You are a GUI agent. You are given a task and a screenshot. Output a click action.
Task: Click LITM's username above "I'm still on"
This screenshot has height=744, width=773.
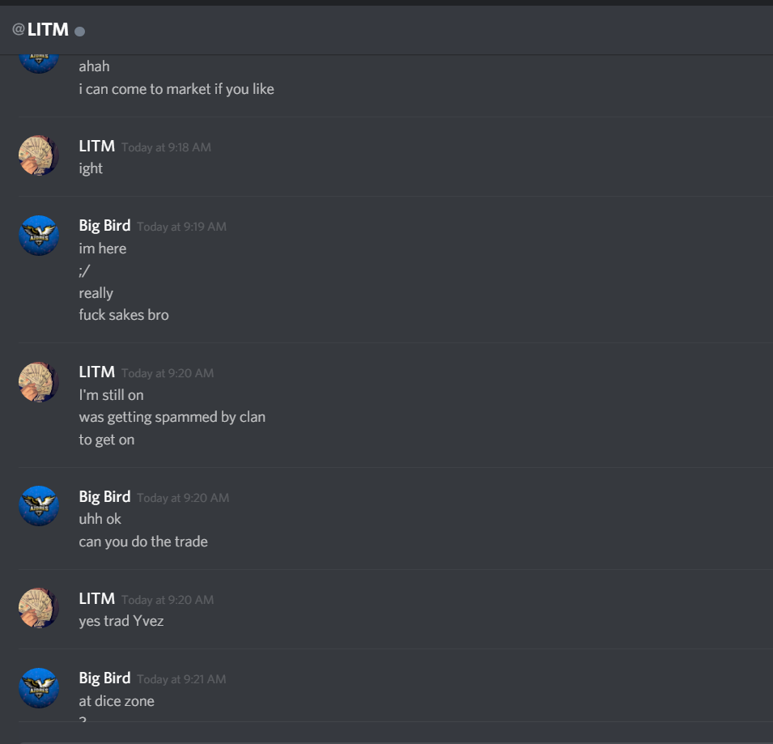[96, 372]
